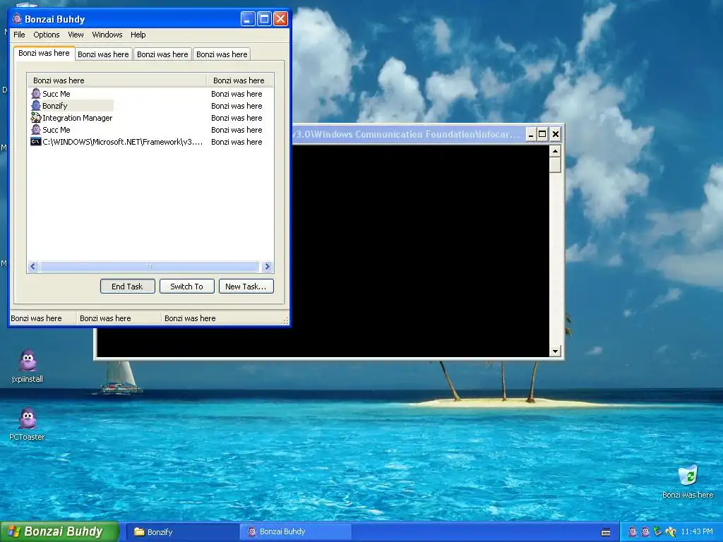This screenshot has width=723, height=542.
Task: Open the File menu
Action: click(19, 35)
